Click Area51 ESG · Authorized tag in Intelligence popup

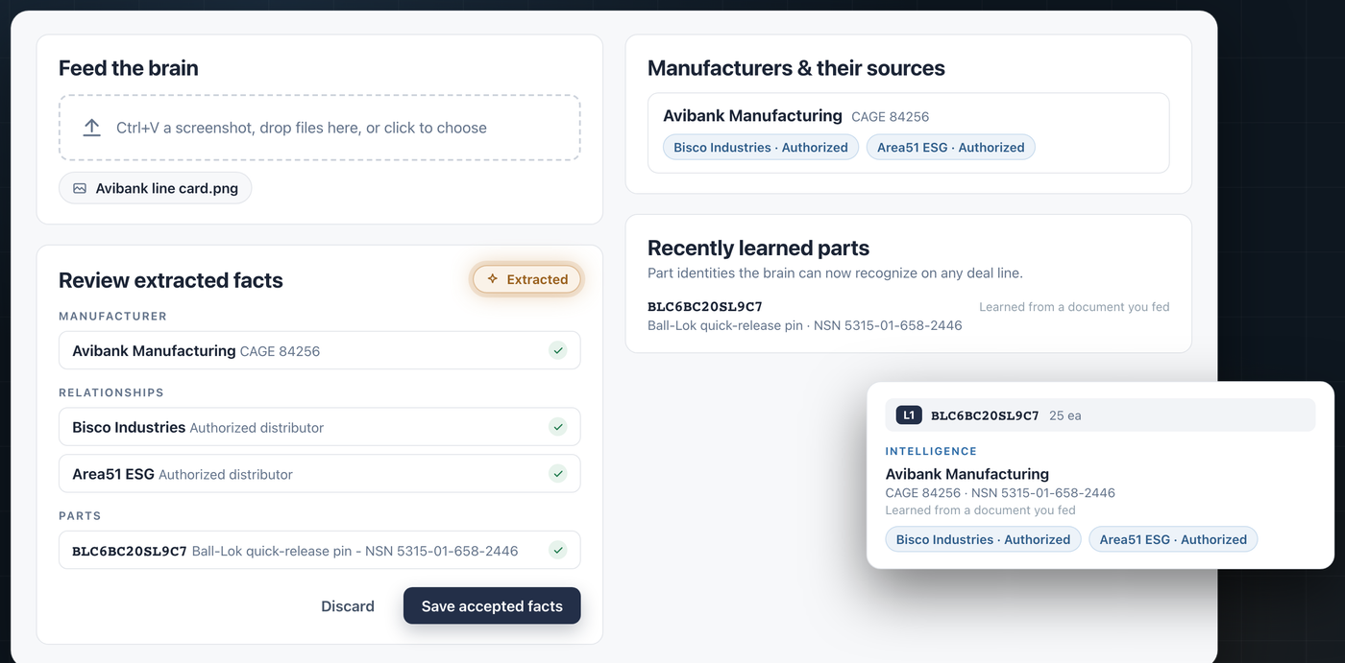coord(1173,539)
